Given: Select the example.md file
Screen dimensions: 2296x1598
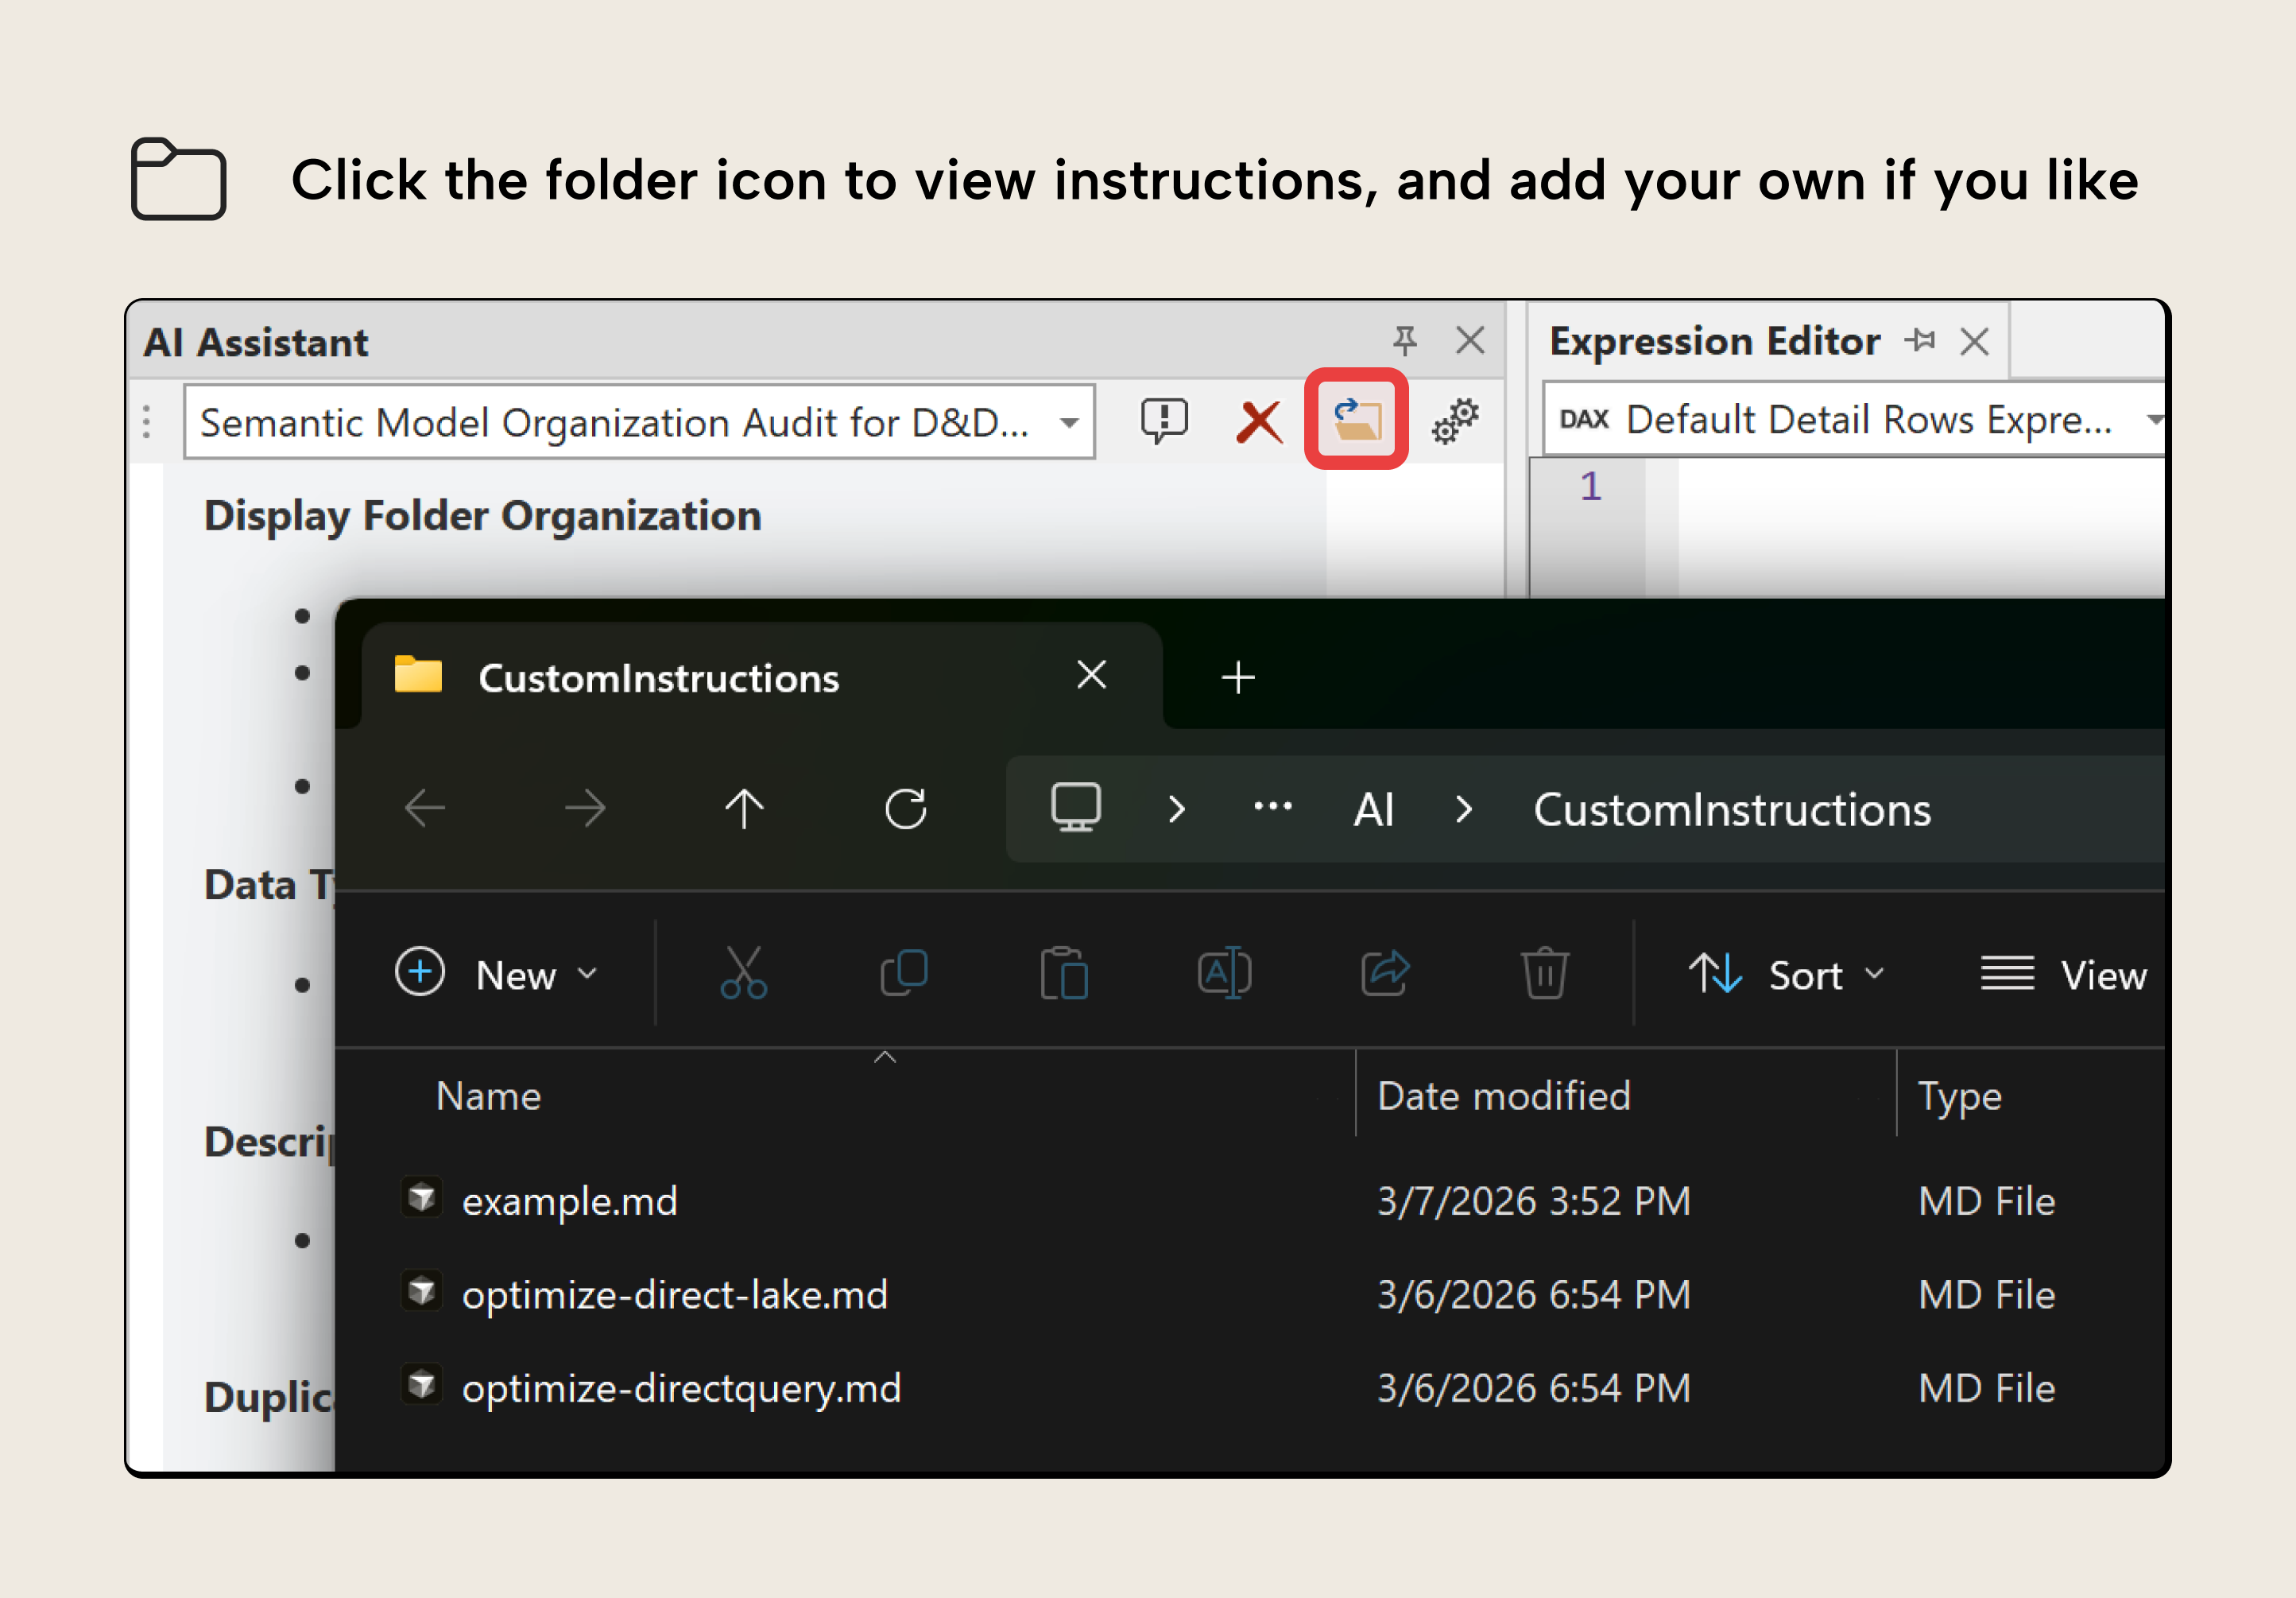Looking at the screenshot, I should pos(569,1200).
